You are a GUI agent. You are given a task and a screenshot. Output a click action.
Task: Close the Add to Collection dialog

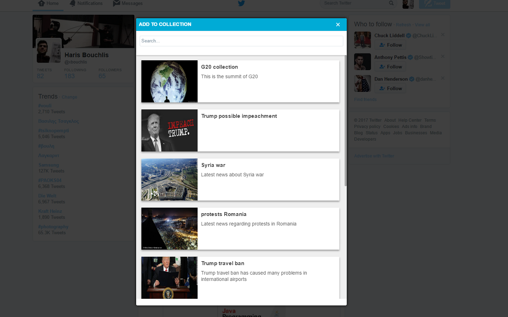click(338, 25)
